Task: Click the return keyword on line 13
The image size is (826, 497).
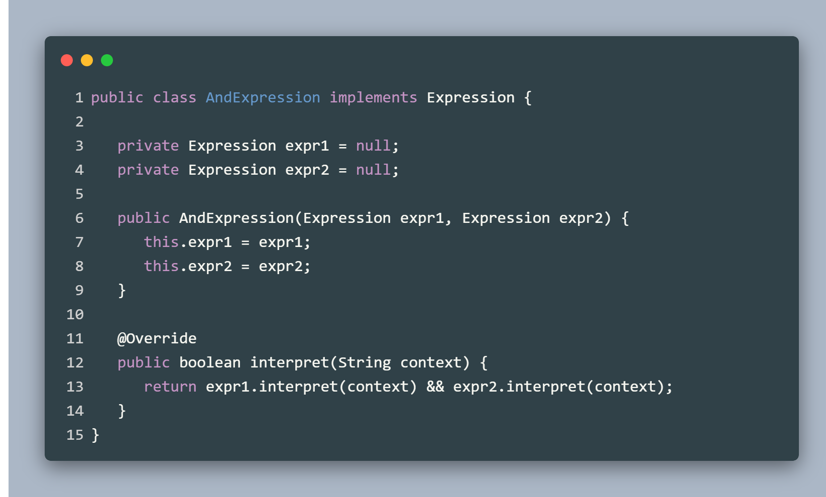Action: (170, 387)
